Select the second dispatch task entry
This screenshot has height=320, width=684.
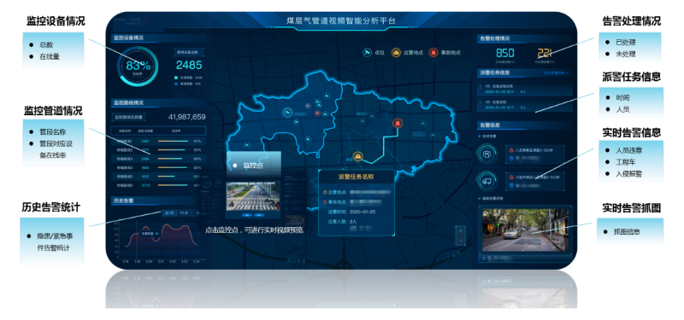[x=525, y=104]
